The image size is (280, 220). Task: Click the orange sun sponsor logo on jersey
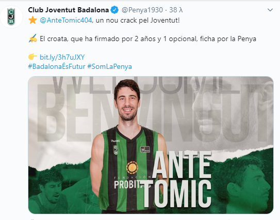point(132,168)
